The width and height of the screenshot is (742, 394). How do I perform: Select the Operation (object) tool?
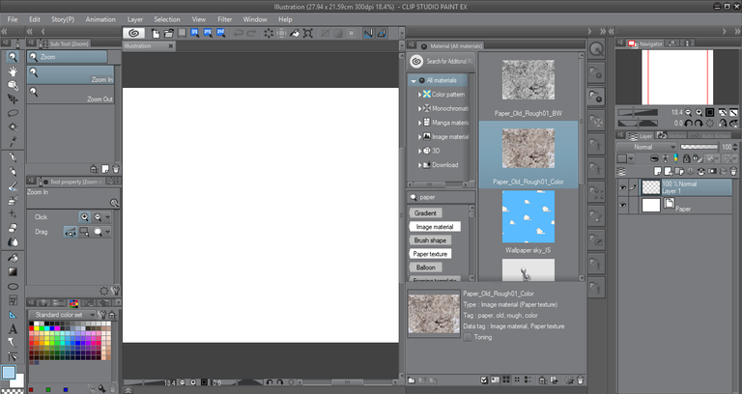13,86
